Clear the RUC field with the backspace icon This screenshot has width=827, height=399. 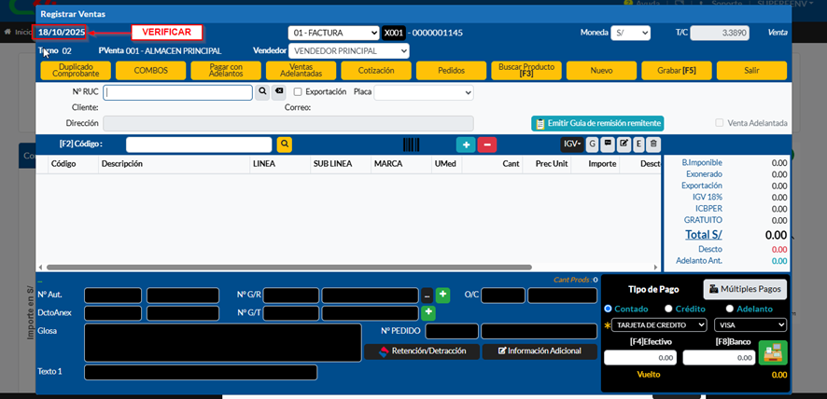(278, 92)
